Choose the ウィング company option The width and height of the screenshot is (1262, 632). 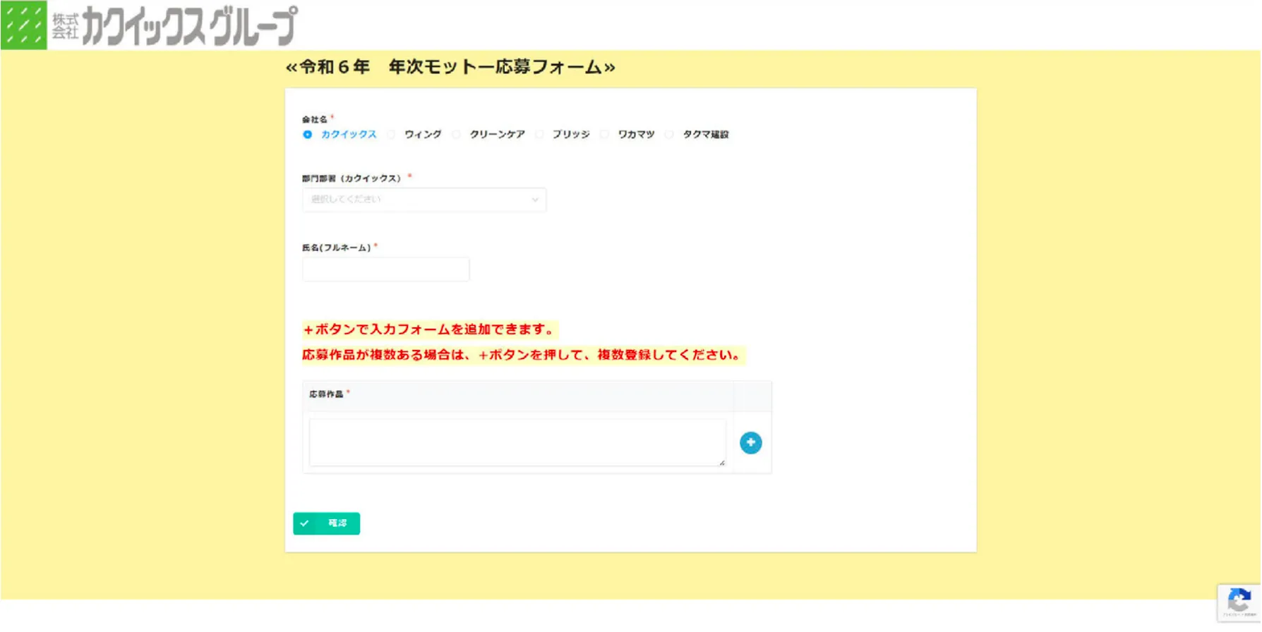[x=392, y=135]
